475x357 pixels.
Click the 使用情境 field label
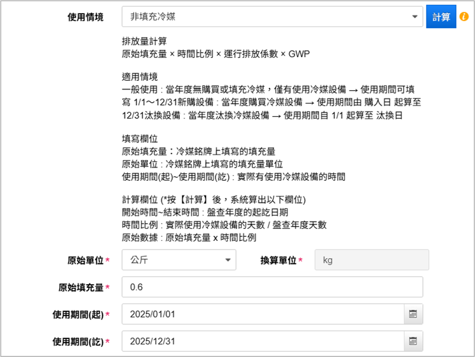86,17
